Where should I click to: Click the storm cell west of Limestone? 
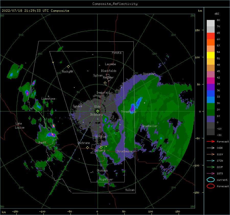(27, 93)
